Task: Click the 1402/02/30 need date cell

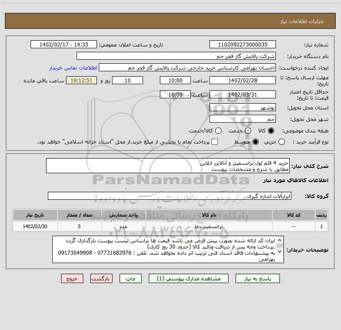Action: [35, 226]
